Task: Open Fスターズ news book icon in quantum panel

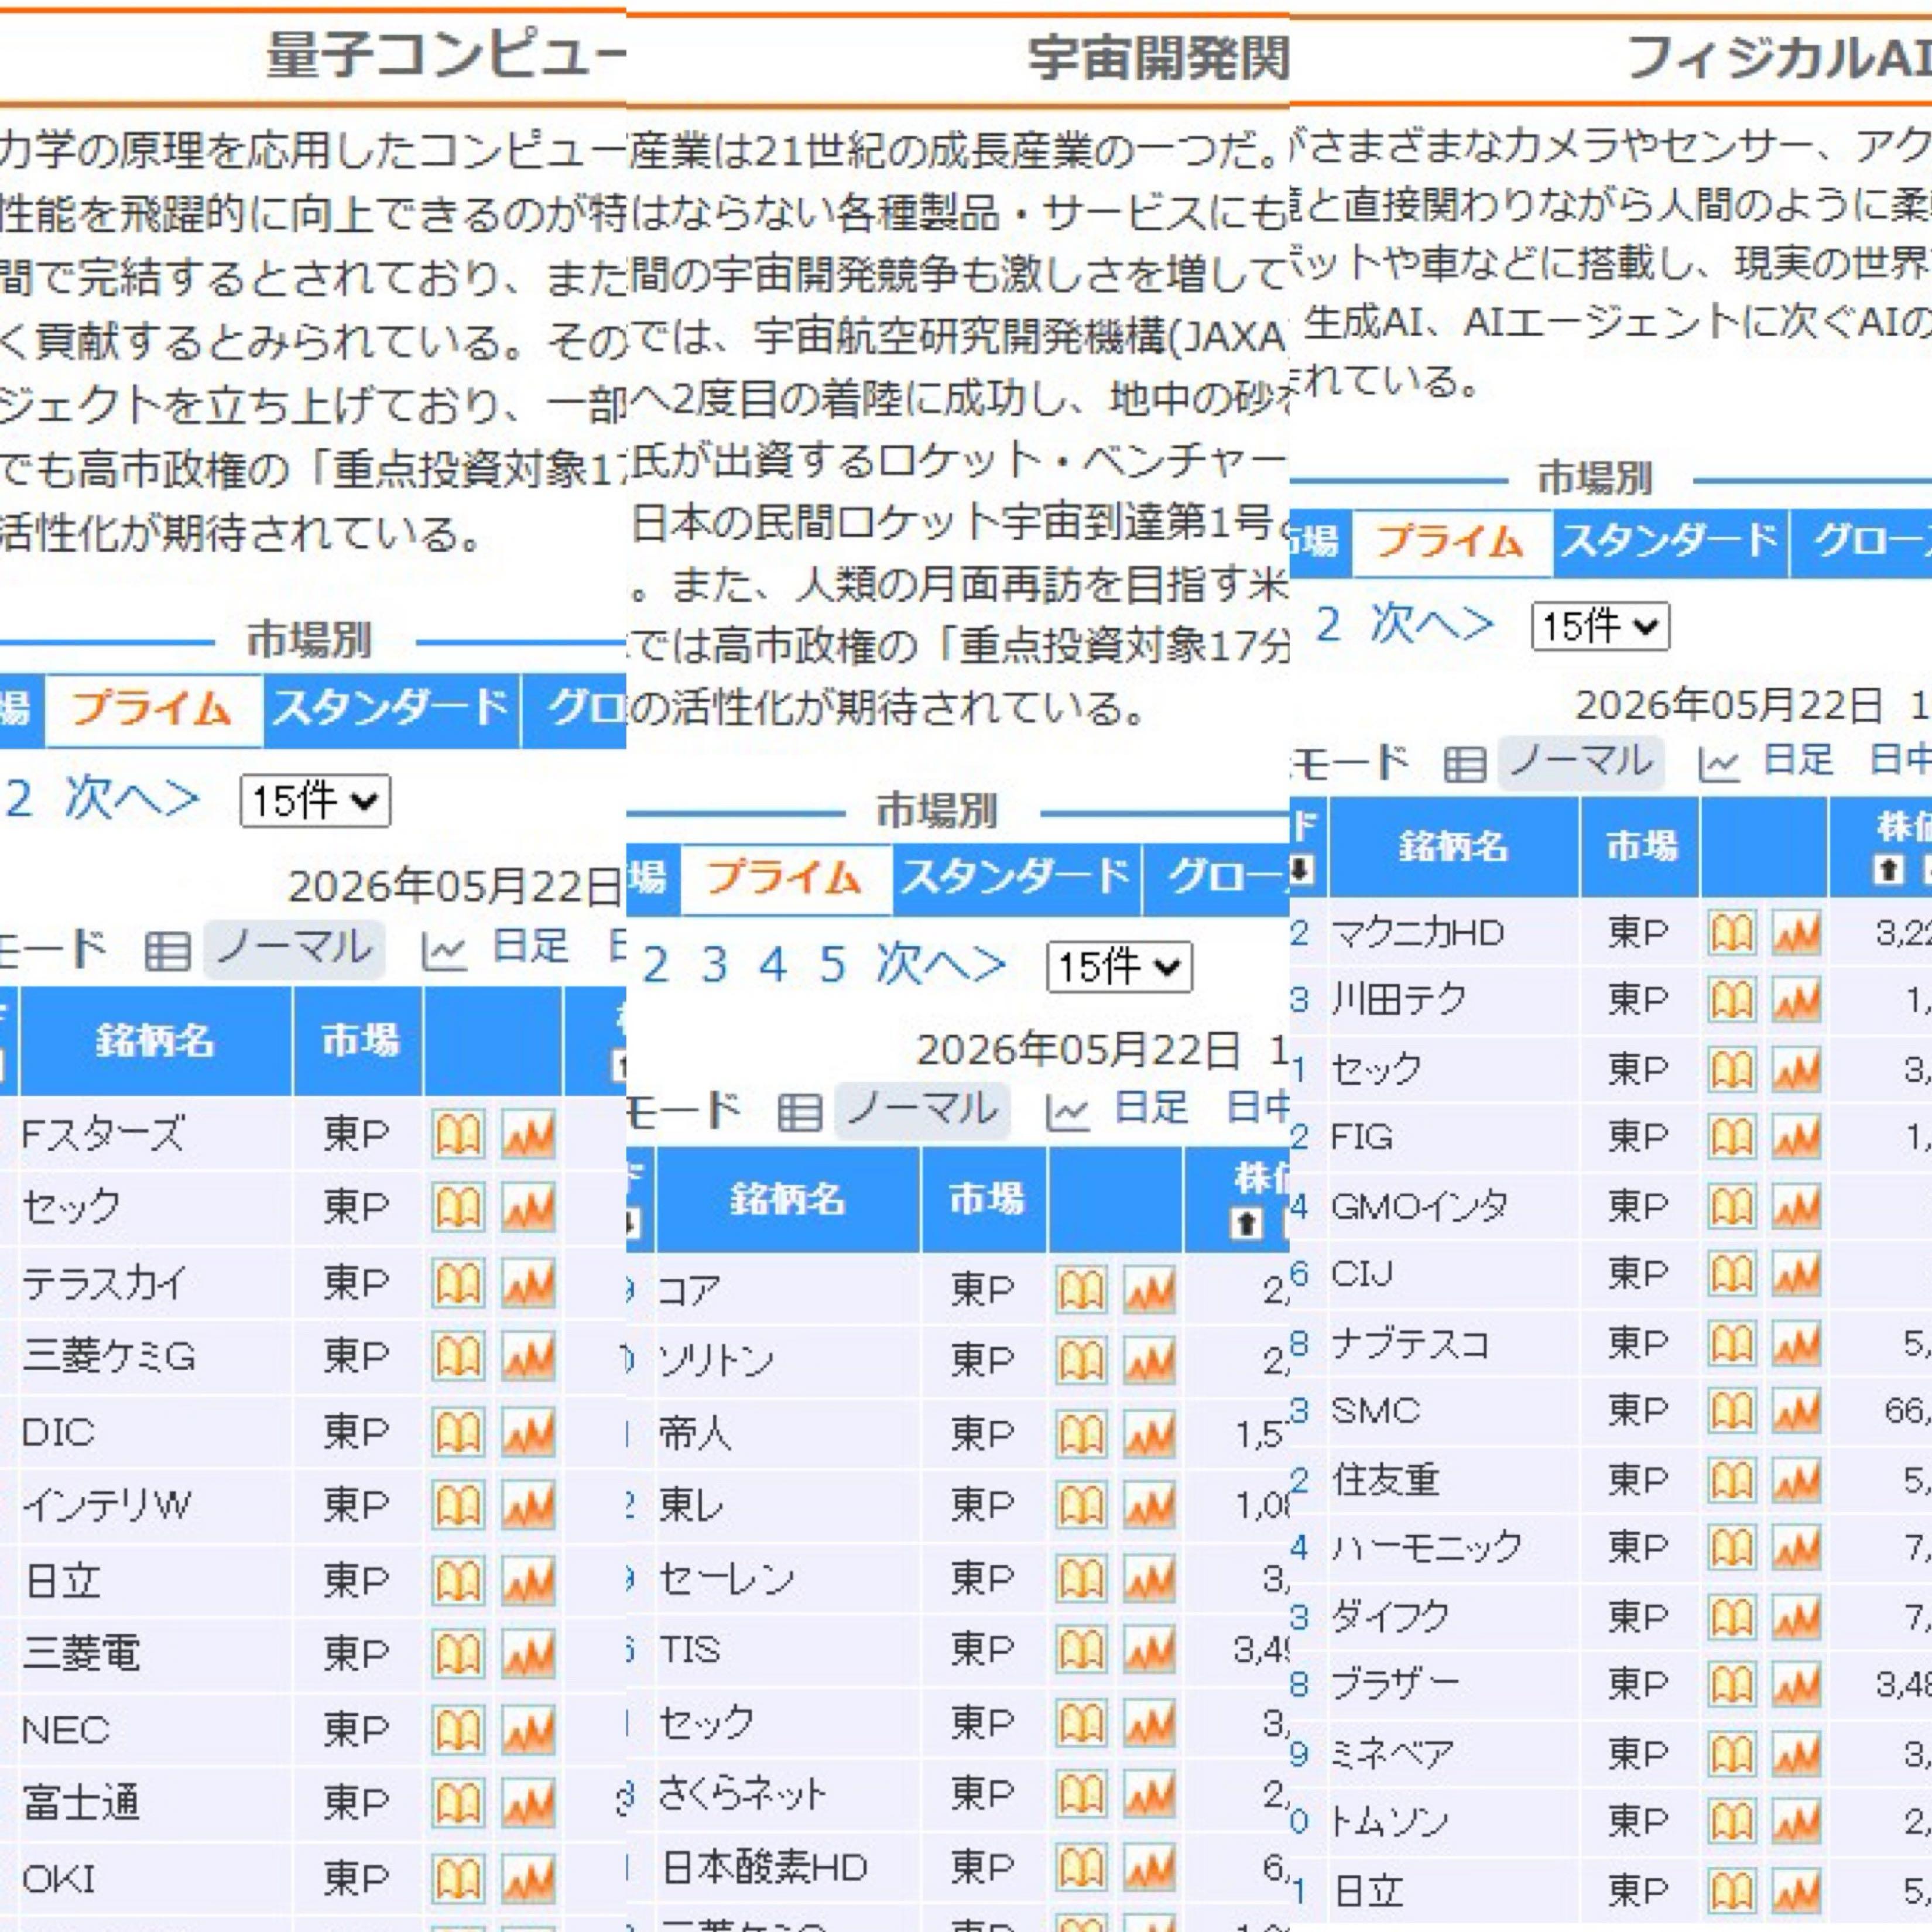Action: [458, 1135]
